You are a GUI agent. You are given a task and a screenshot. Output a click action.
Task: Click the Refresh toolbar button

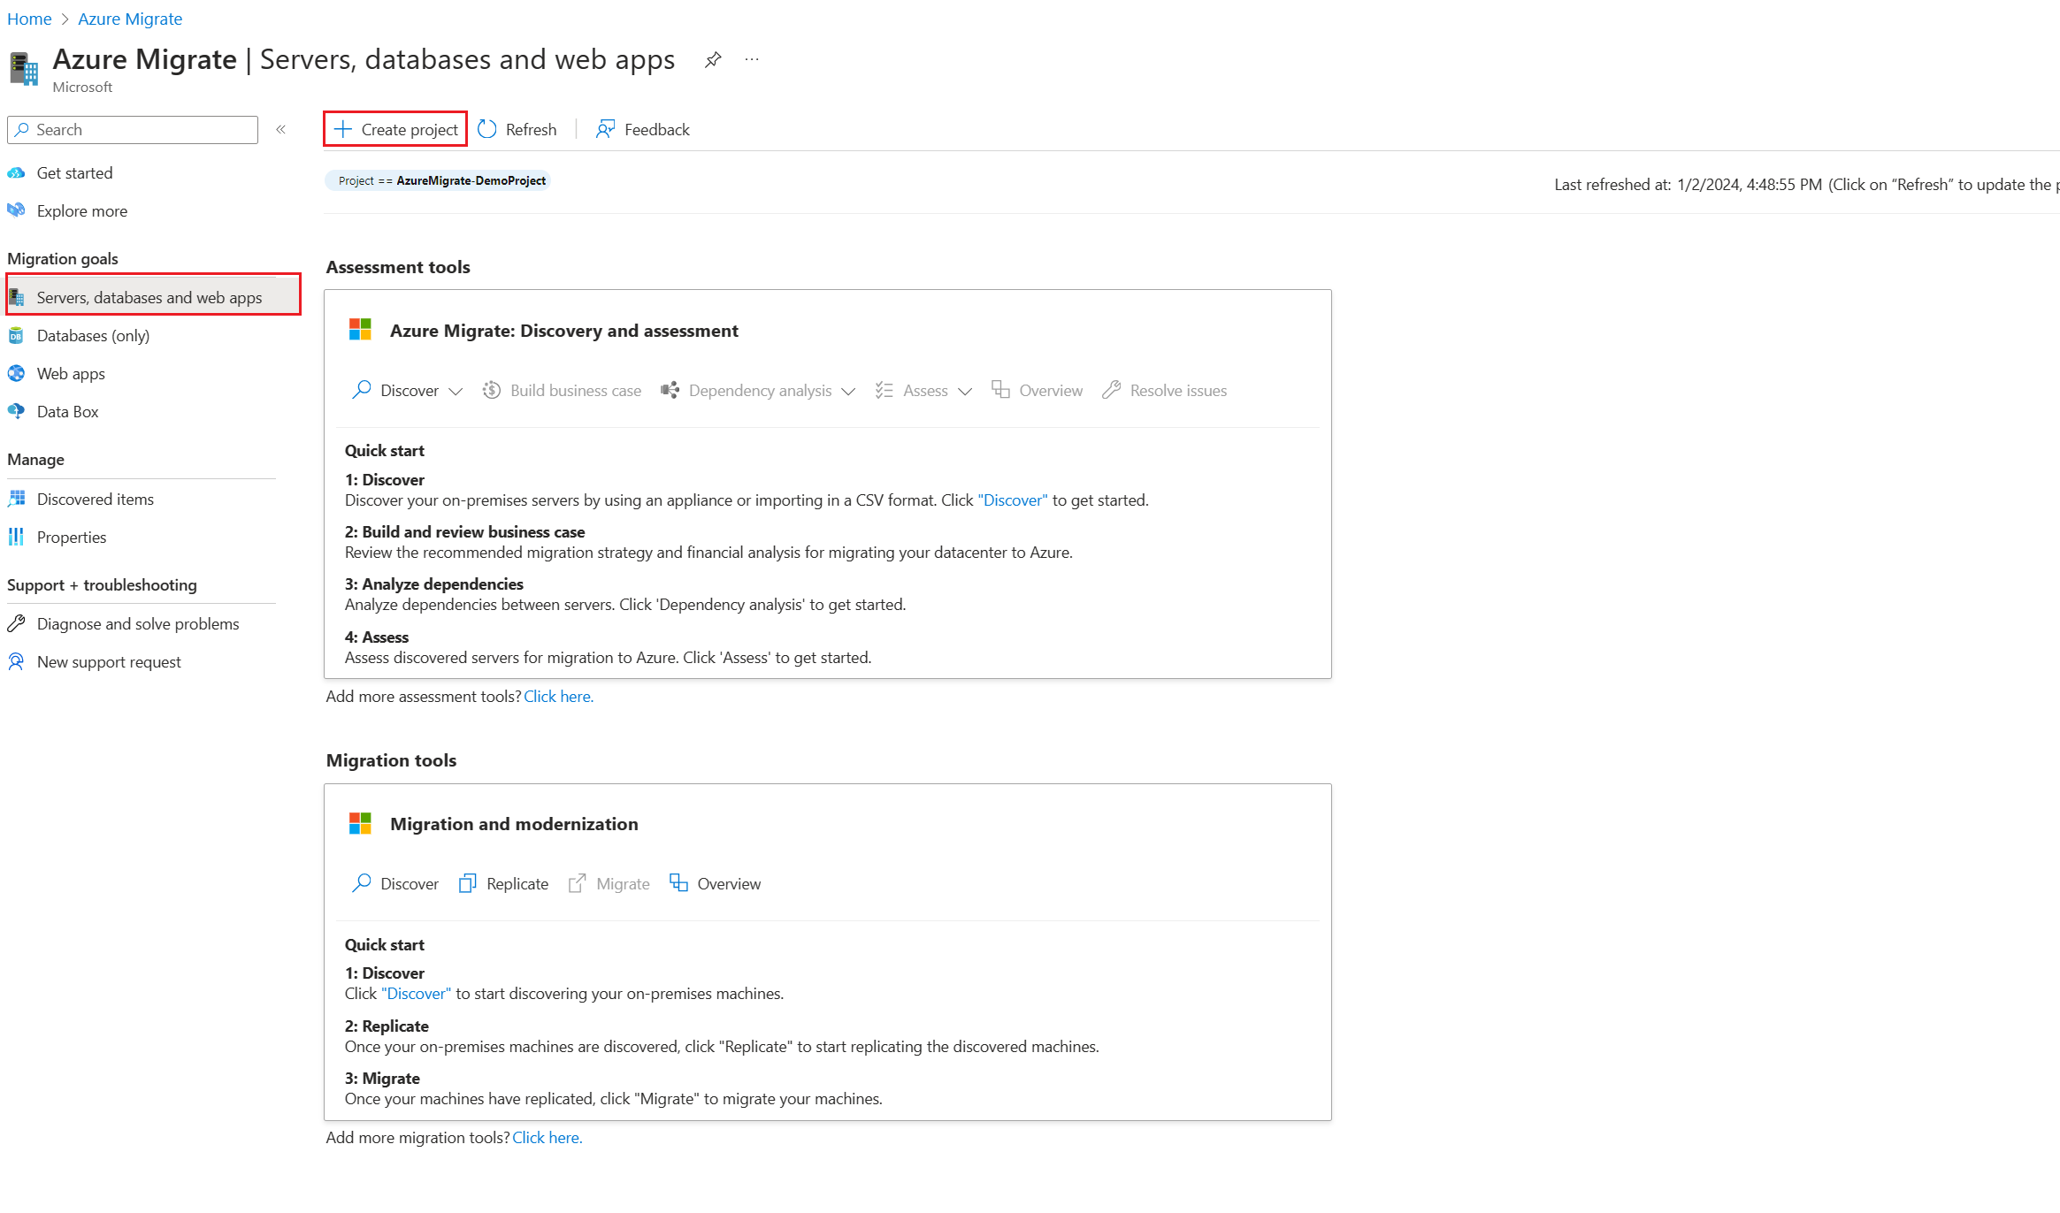tap(517, 128)
